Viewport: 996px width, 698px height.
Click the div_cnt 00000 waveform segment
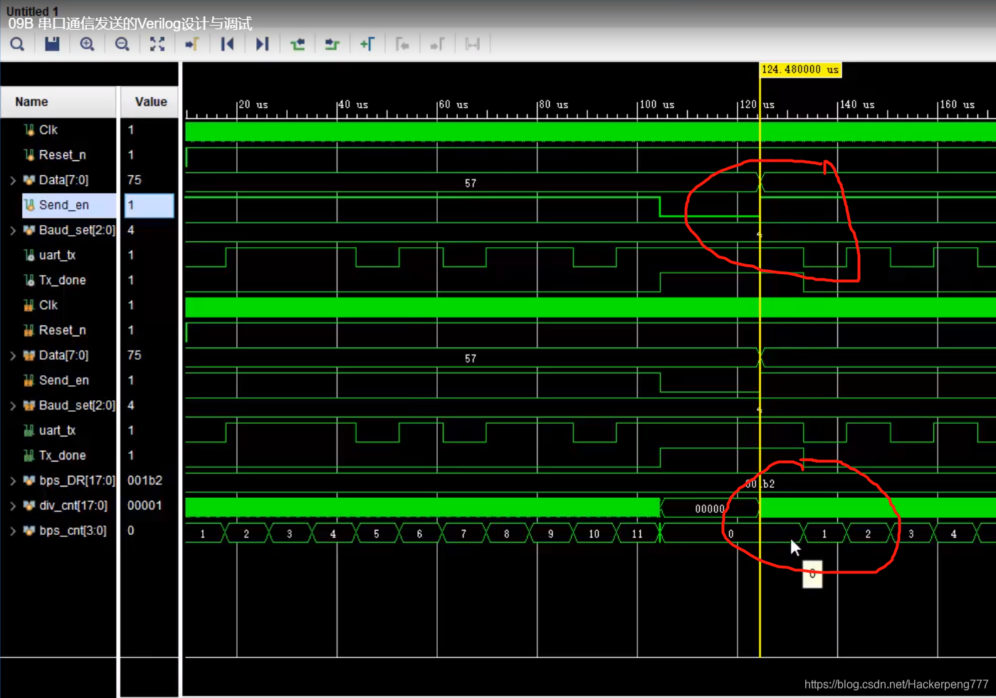710,509
